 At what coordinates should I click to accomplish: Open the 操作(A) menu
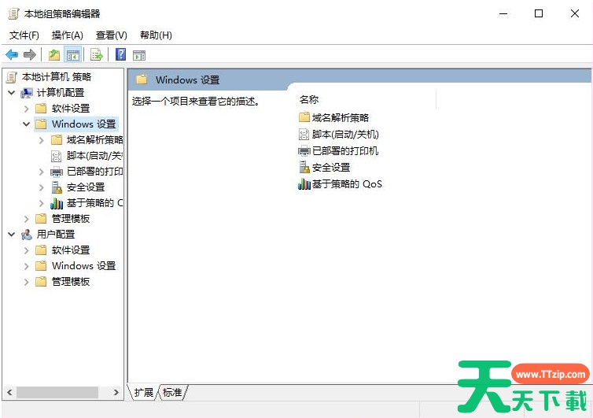click(67, 35)
